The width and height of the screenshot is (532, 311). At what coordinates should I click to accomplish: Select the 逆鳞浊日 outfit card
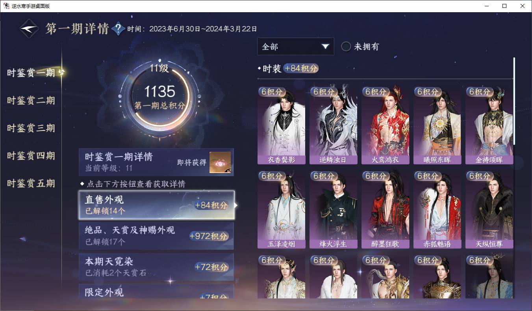tap(333, 125)
